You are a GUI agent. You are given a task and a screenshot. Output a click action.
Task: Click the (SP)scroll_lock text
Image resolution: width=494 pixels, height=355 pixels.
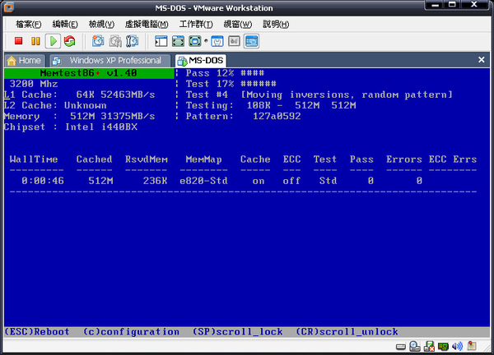pyautogui.click(x=238, y=332)
